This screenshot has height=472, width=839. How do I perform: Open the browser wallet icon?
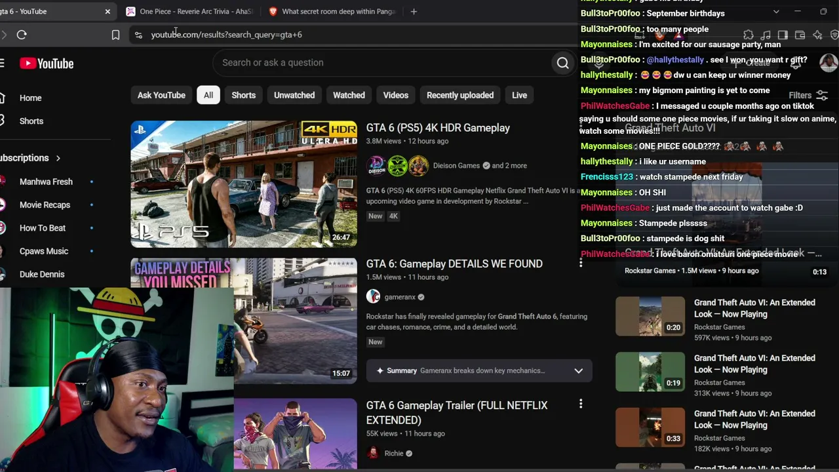point(800,35)
